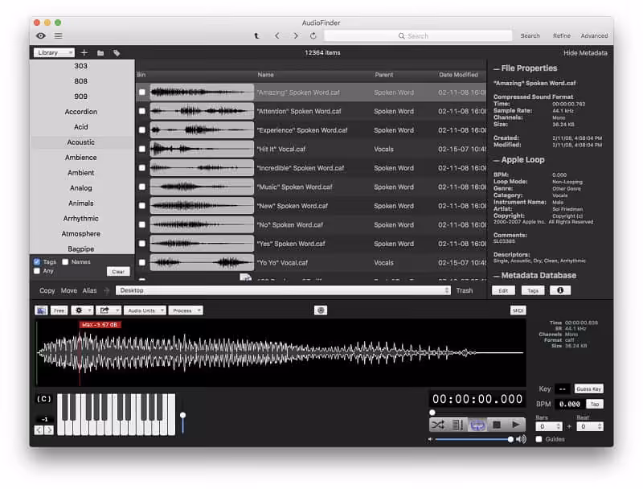Click the MIDI button
The height and width of the screenshot is (489, 643).
click(518, 310)
